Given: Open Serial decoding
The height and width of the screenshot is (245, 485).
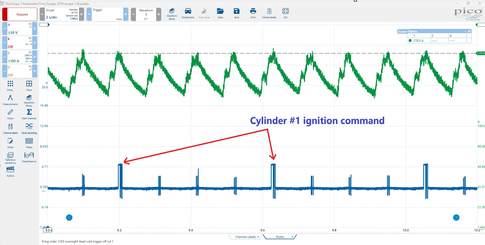Looking at the screenshot, I should (29, 128).
